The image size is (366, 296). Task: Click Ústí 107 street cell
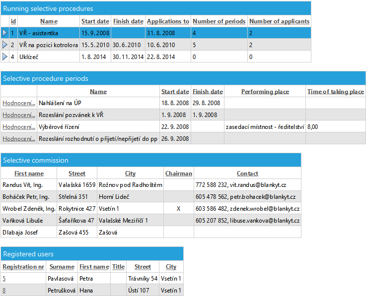pyautogui.click(x=143, y=291)
